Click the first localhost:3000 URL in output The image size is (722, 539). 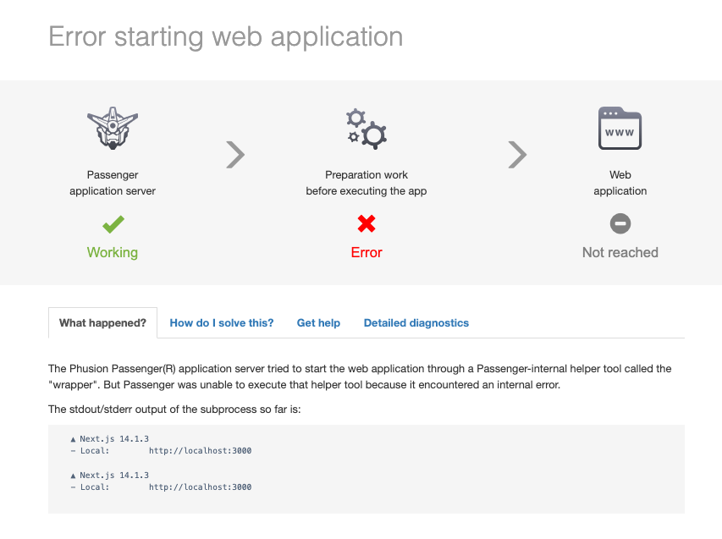pyautogui.click(x=201, y=451)
